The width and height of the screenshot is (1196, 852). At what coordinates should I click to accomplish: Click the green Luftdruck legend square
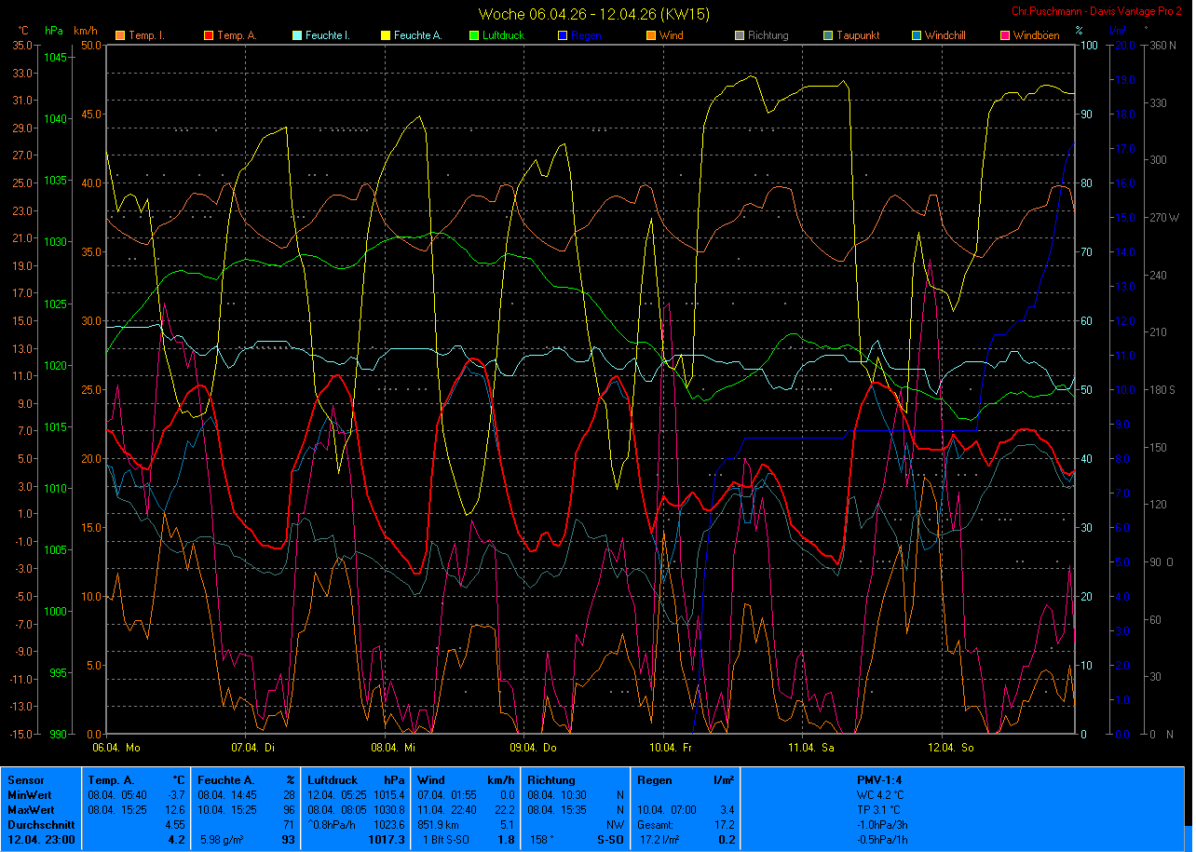474,35
